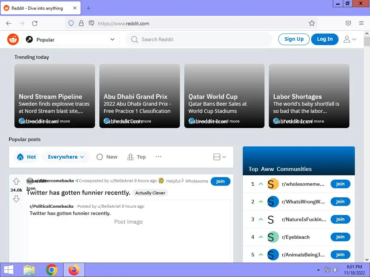Open the Nord Stream Pipeline trending card
The height and width of the screenshot is (277, 370).
[x=55, y=96]
